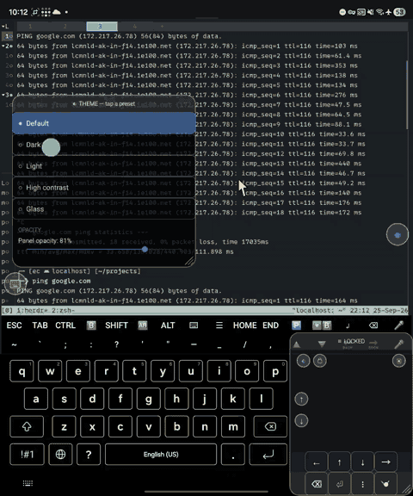Tap the English (US) space bar

click(x=161, y=455)
